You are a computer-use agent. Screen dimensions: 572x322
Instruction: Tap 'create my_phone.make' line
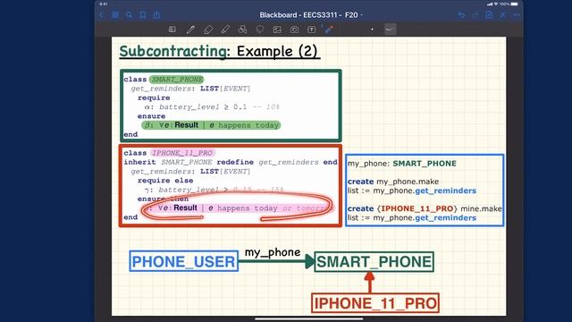(393, 182)
